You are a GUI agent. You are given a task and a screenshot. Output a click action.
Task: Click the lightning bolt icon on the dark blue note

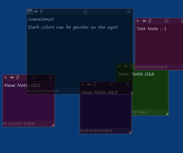click(41, 12)
